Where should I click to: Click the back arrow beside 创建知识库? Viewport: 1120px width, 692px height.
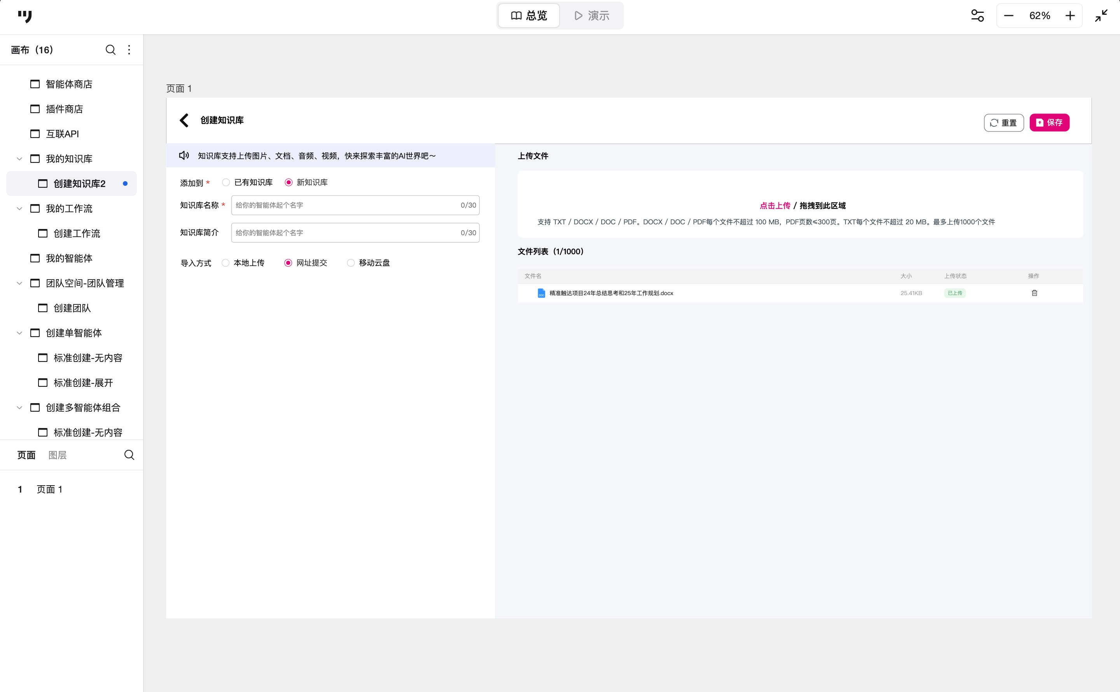point(184,121)
